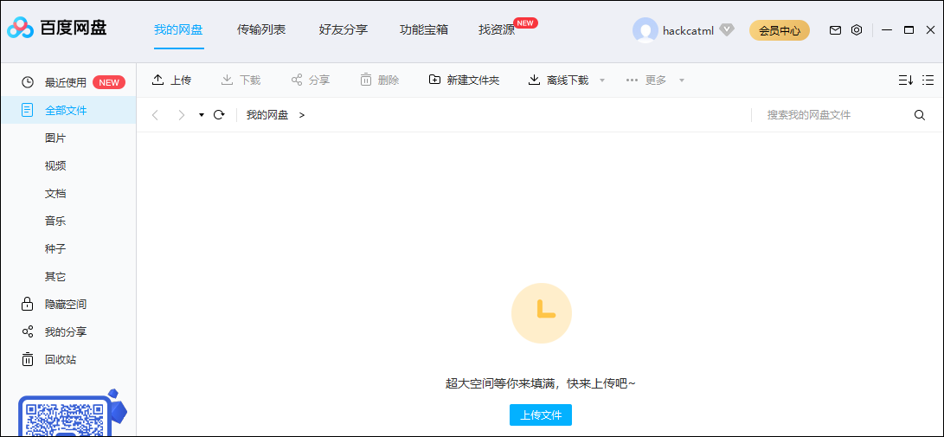Select 视频 in the sidebar

pos(55,165)
